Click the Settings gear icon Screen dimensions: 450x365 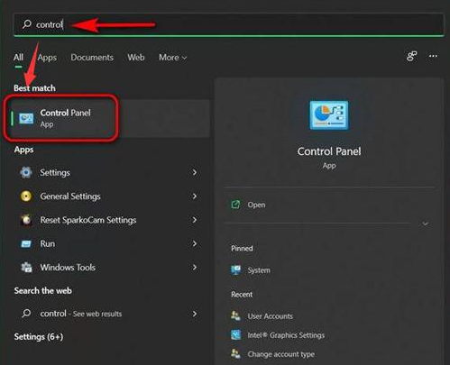pos(26,172)
